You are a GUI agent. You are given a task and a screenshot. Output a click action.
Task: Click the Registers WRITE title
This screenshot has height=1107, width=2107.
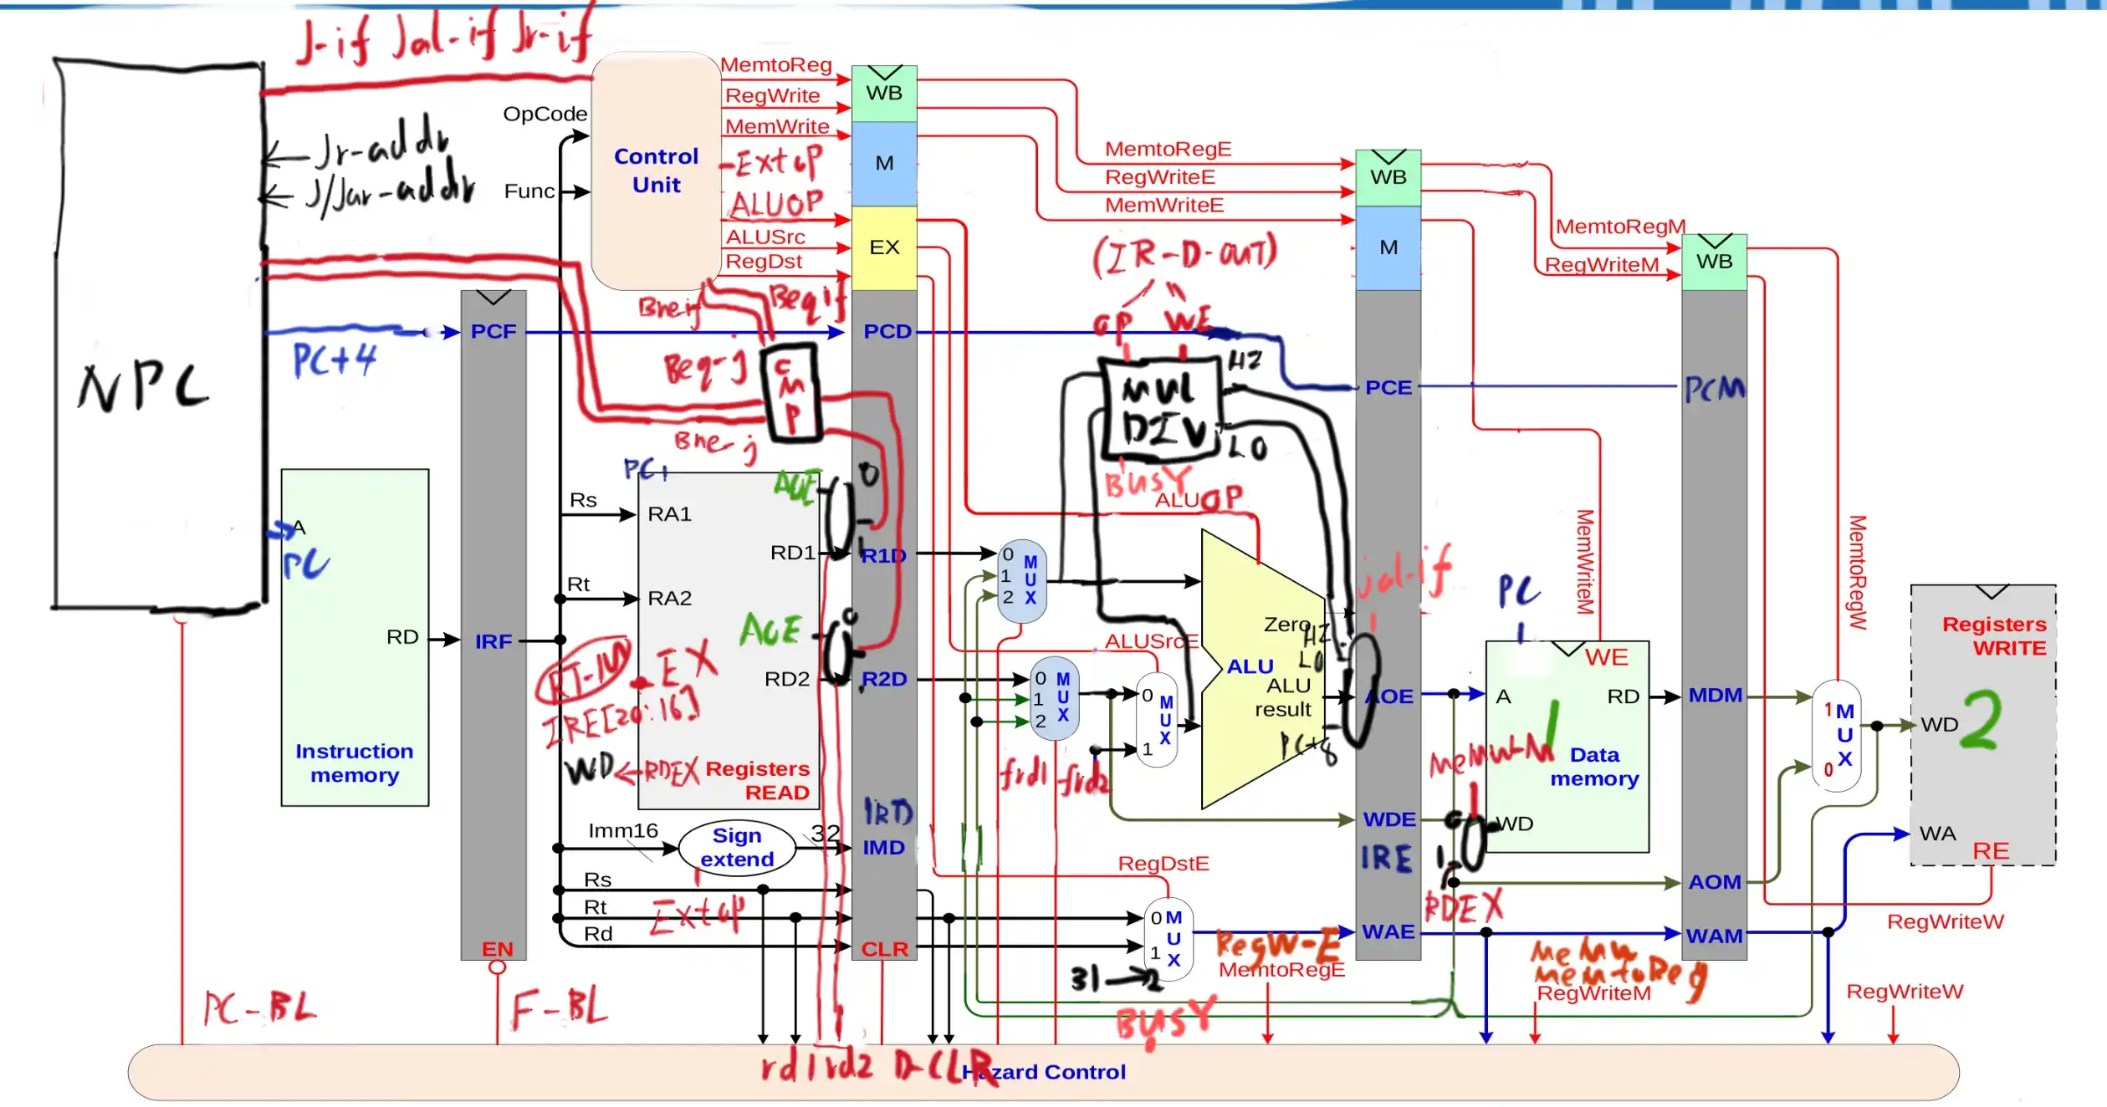1994,635
